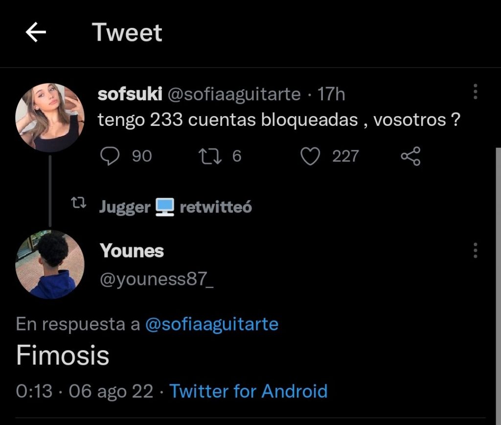Share the sofsuki tweet
The width and height of the screenshot is (501, 425).
pyautogui.click(x=410, y=156)
